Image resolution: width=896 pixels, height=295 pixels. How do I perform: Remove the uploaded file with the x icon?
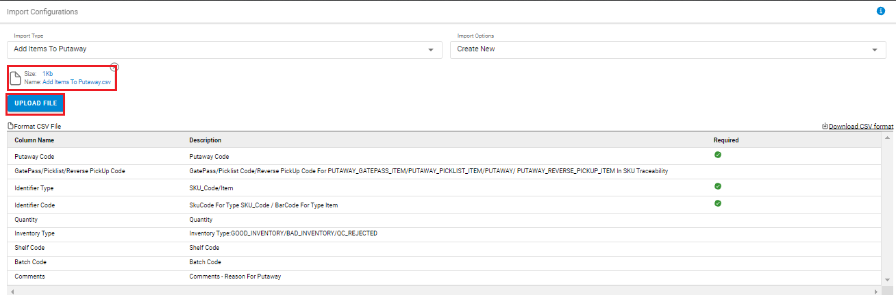point(114,67)
